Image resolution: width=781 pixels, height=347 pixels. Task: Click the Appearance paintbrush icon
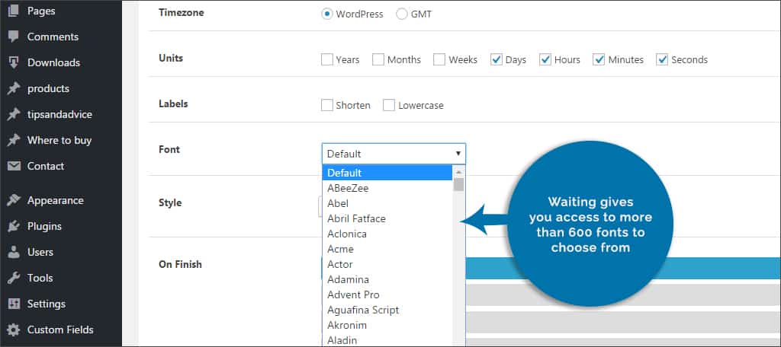[x=14, y=201]
